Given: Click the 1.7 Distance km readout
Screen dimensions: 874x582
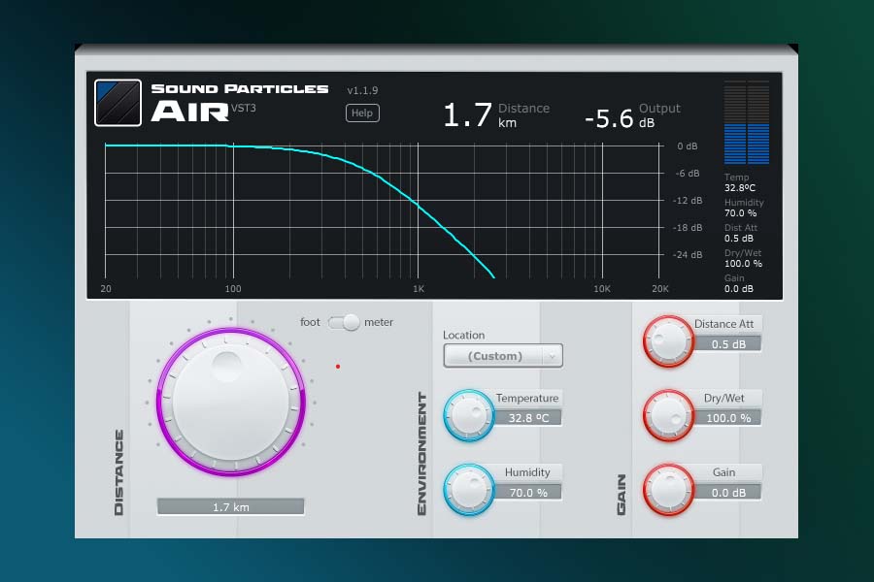Looking at the screenshot, I should [x=496, y=114].
